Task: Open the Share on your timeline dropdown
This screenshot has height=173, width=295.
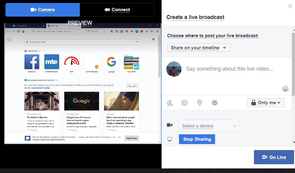Action: pos(199,48)
